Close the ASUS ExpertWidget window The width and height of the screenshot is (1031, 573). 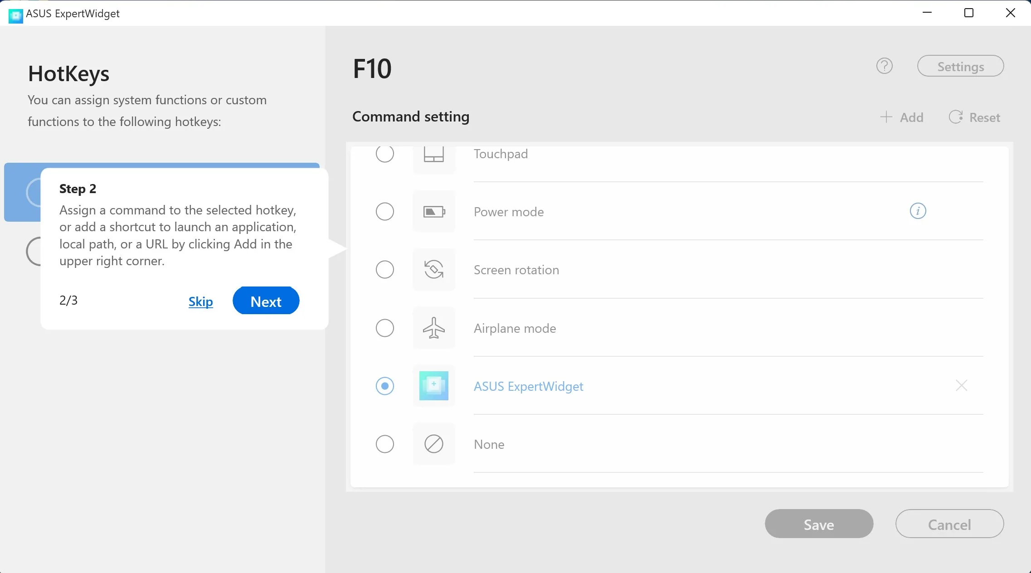point(1011,13)
